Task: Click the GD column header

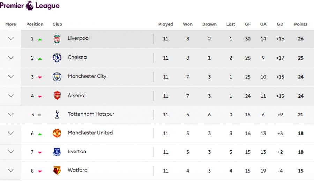Action: click(x=280, y=24)
